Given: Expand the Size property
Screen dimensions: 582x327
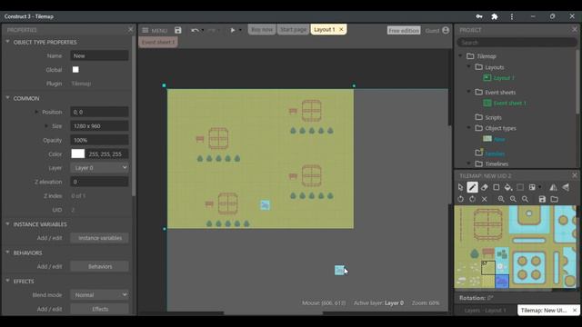Looking at the screenshot, I should tap(46, 126).
